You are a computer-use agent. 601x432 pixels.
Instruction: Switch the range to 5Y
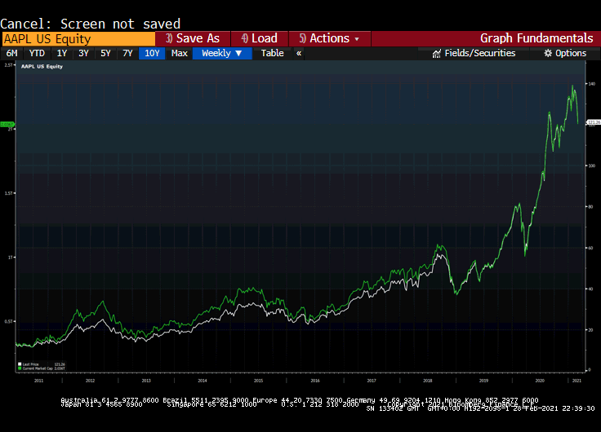(105, 53)
